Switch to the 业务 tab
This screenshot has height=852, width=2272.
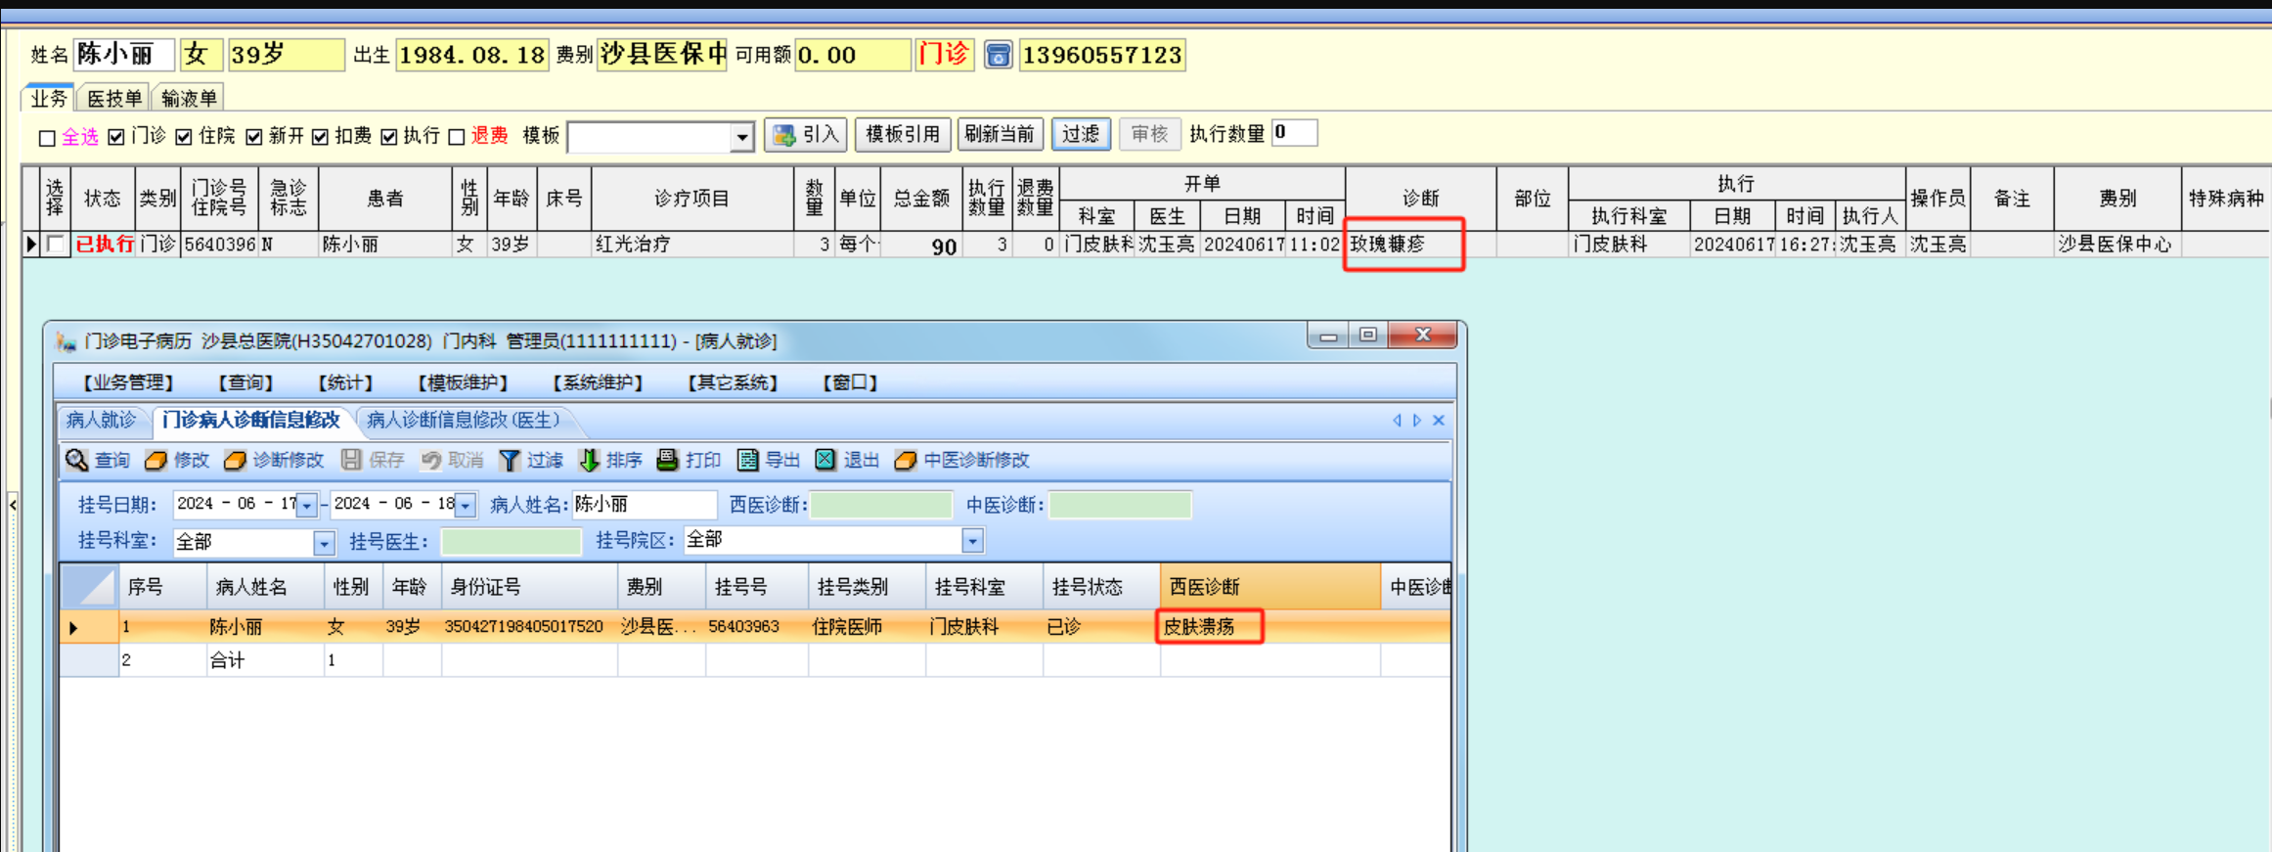click(x=48, y=98)
